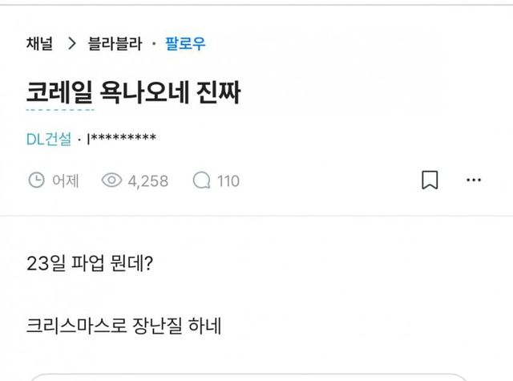Viewport: 513px width, 381px height.
Task: Follow the channel with 팔로우
Action: click(185, 44)
